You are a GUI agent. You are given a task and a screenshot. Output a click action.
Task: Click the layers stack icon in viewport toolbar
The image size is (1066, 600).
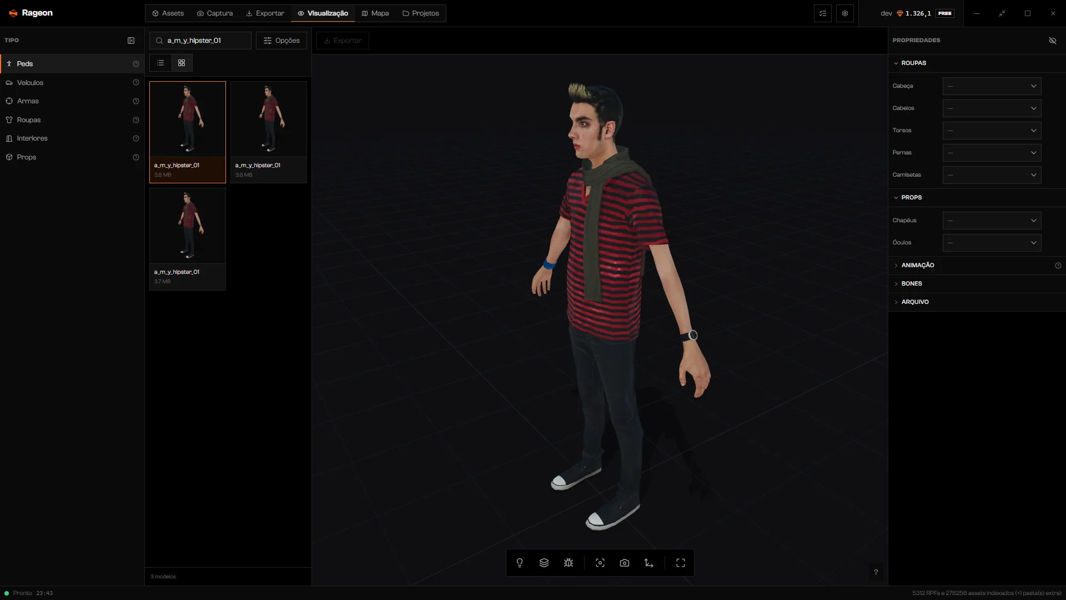(544, 563)
